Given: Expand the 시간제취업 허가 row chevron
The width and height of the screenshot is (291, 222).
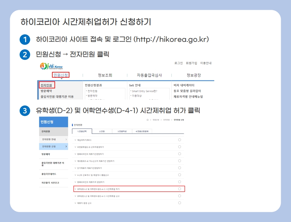Looking at the screenshot, I should pos(75,189).
